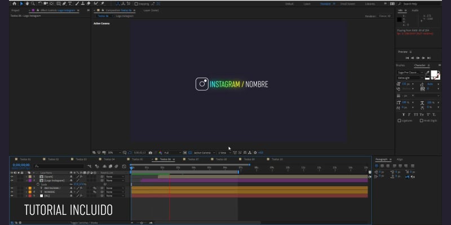Select the Selection arrow tool
This screenshot has height=225, width=451.
tap(21, 4)
